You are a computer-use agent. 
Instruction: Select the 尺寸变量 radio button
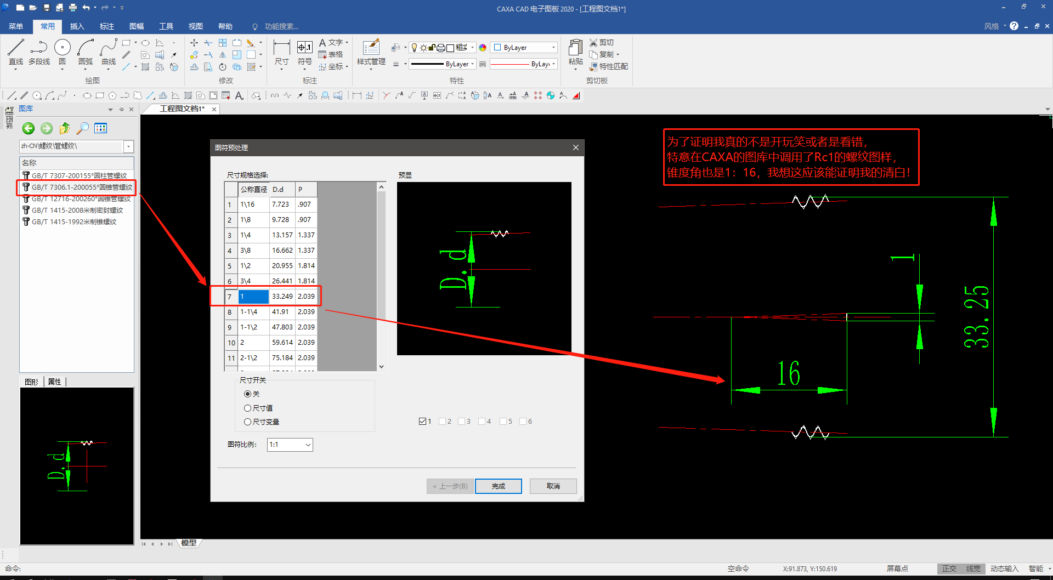click(x=248, y=422)
